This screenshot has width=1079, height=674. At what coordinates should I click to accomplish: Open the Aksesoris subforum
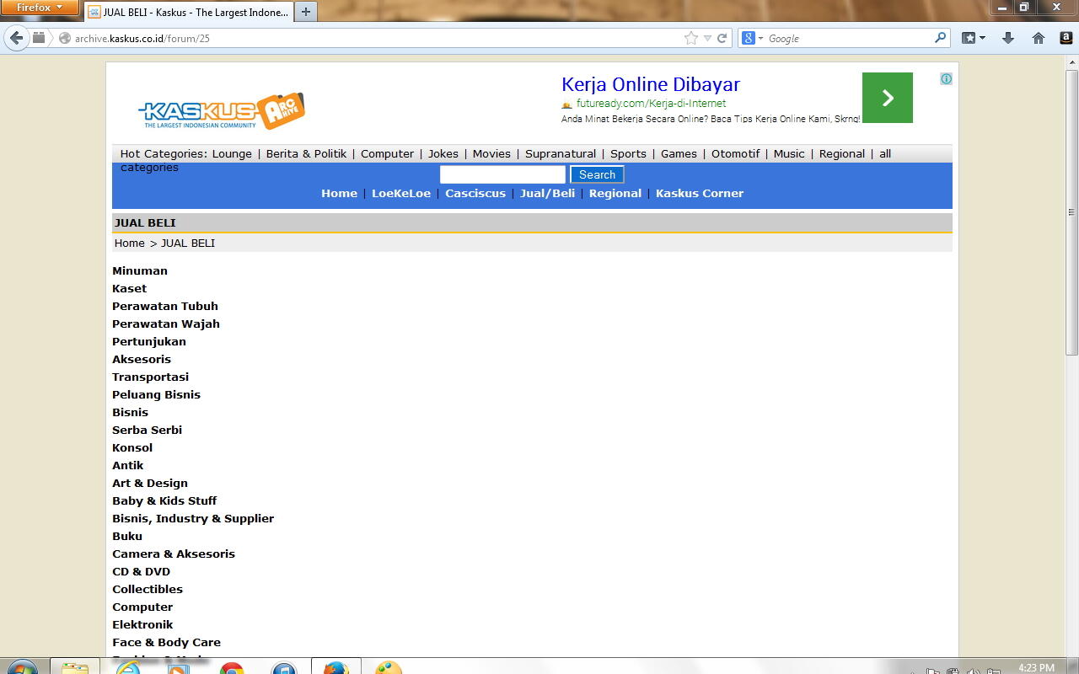click(x=142, y=359)
